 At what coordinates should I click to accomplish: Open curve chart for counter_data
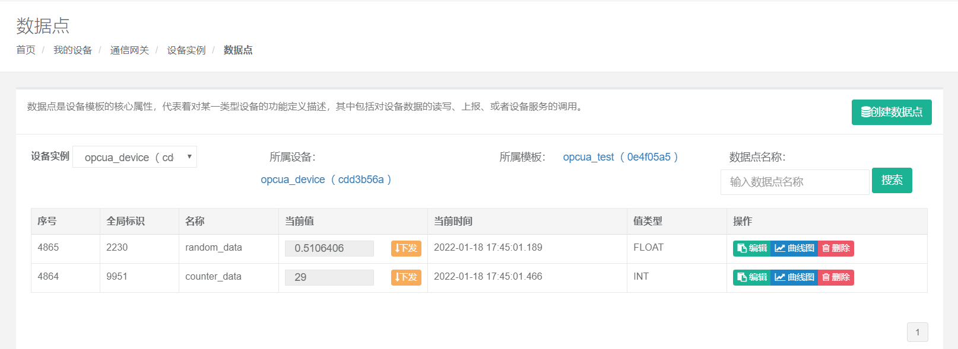(794, 277)
